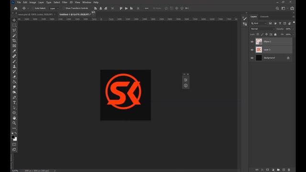This screenshot has width=306, height=172.
Task: Select the Crop tool
Action: (14, 41)
